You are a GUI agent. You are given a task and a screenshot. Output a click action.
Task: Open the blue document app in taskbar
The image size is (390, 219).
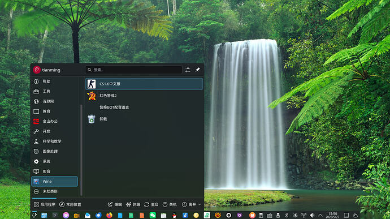pos(120,215)
